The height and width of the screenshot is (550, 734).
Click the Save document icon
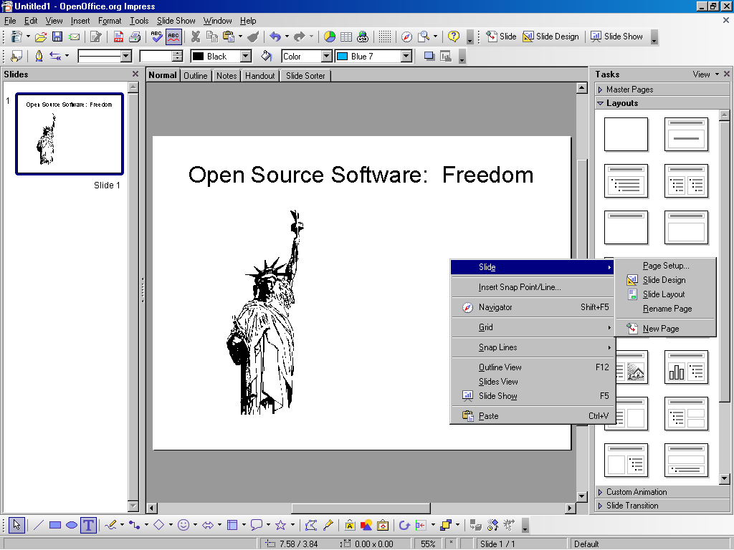[57, 37]
